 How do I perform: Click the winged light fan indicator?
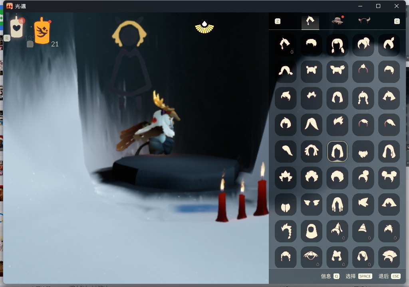coord(204,27)
